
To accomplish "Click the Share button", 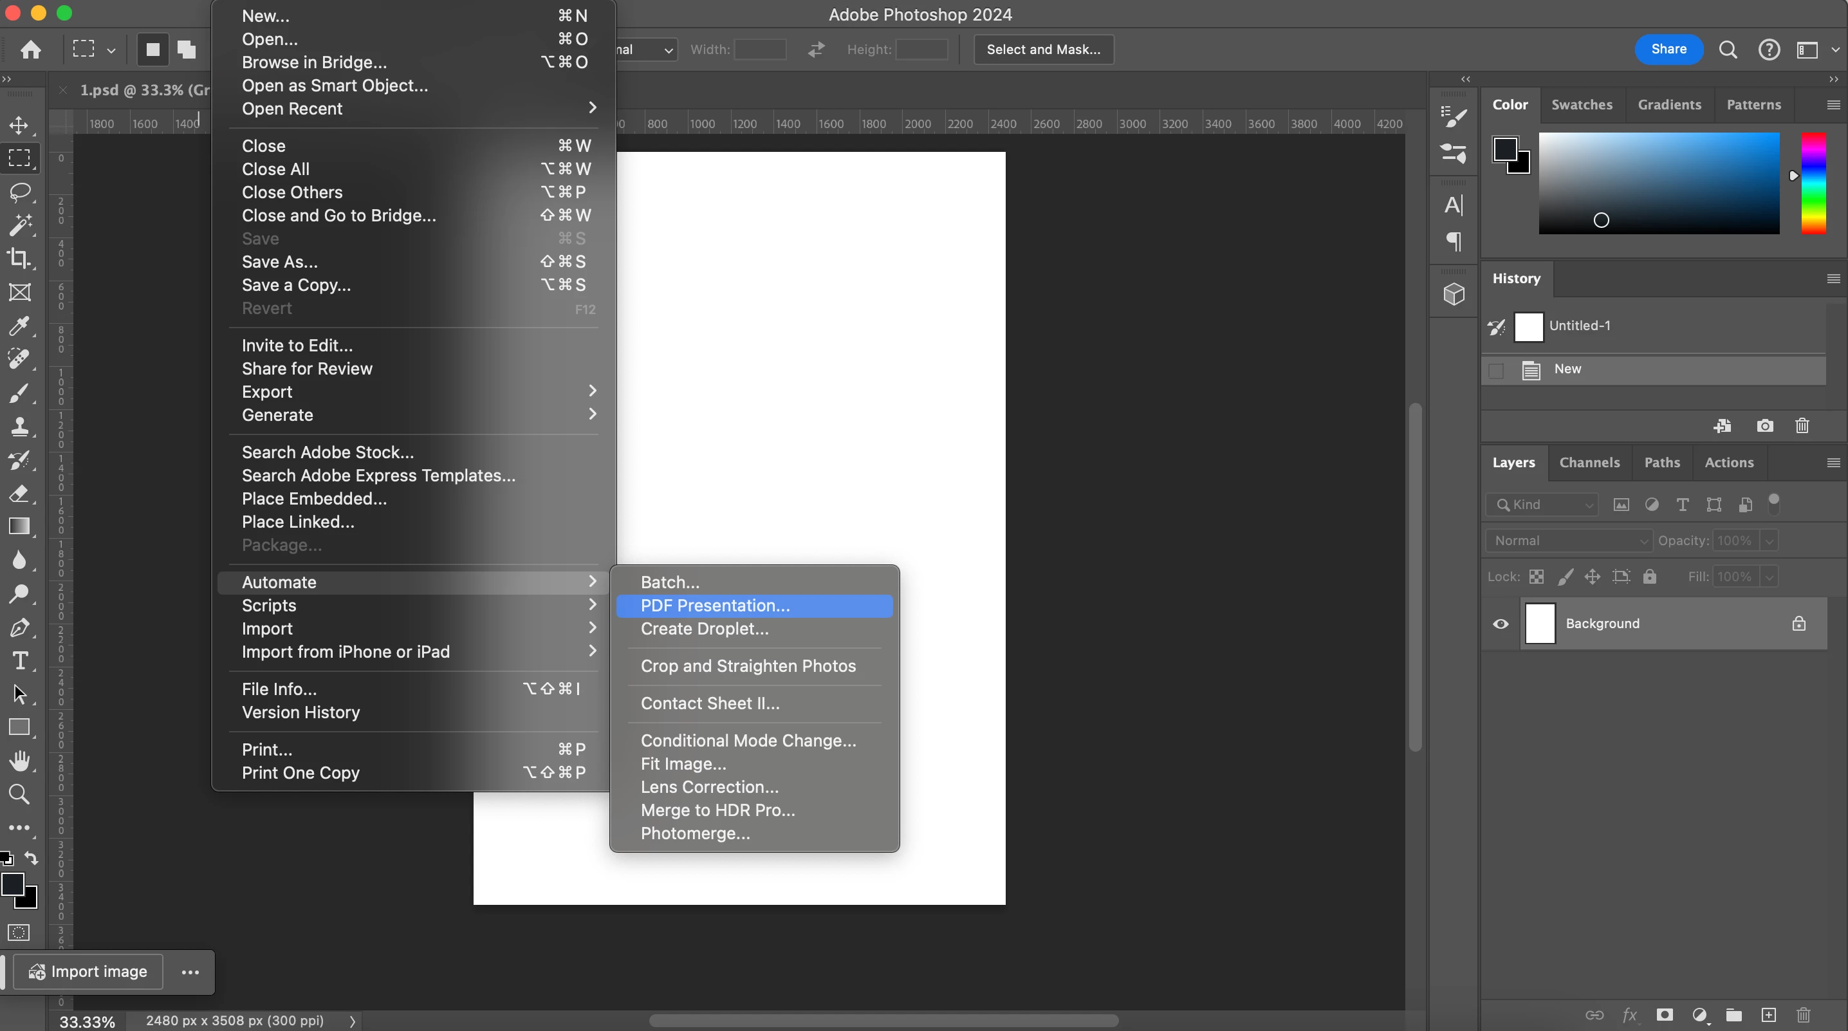I will pos(1668,50).
